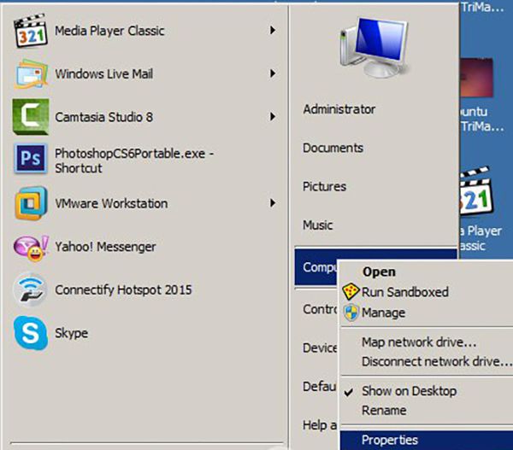This screenshot has width=513, height=450.
Task: Click the Media Player Classic label
Action: coord(109,31)
